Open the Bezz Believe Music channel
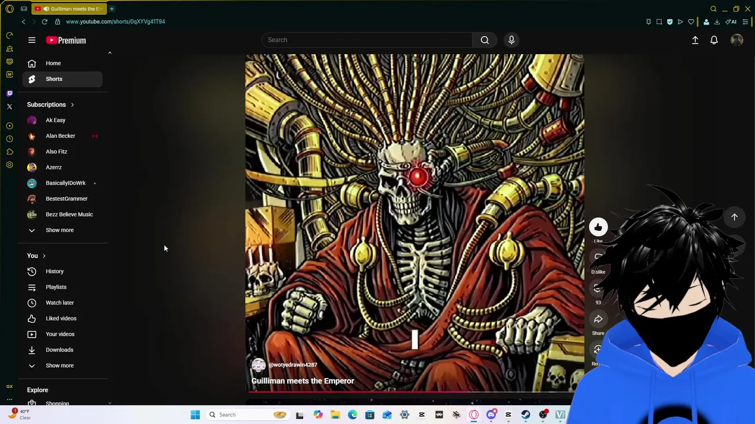The image size is (755, 424). pyautogui.click(x=63, y=214)
